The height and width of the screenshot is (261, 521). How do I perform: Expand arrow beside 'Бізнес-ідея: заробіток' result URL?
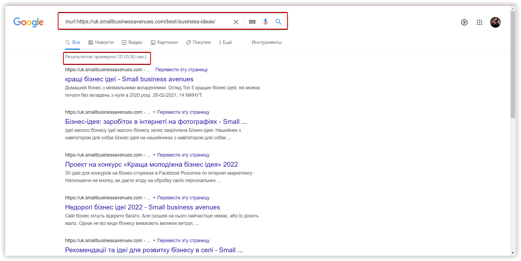click(154, 112)
